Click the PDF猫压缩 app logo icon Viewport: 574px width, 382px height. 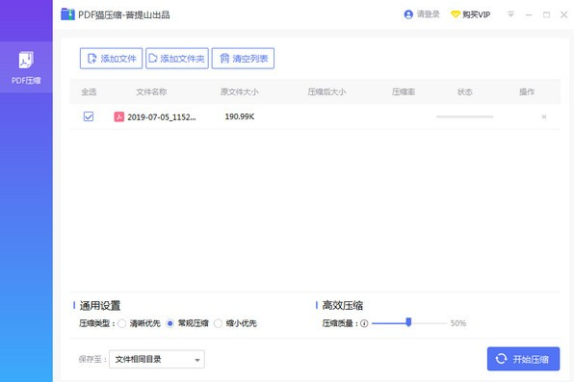pyautogui.click(x=67, y=14)
